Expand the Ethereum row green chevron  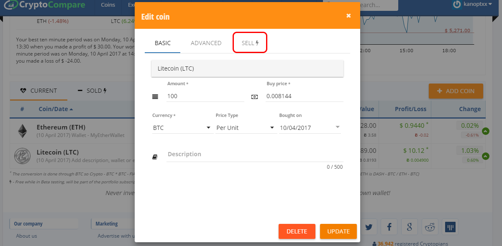485,131
